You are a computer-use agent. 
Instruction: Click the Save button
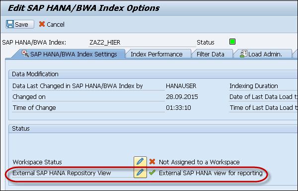[x=20, y=24]
